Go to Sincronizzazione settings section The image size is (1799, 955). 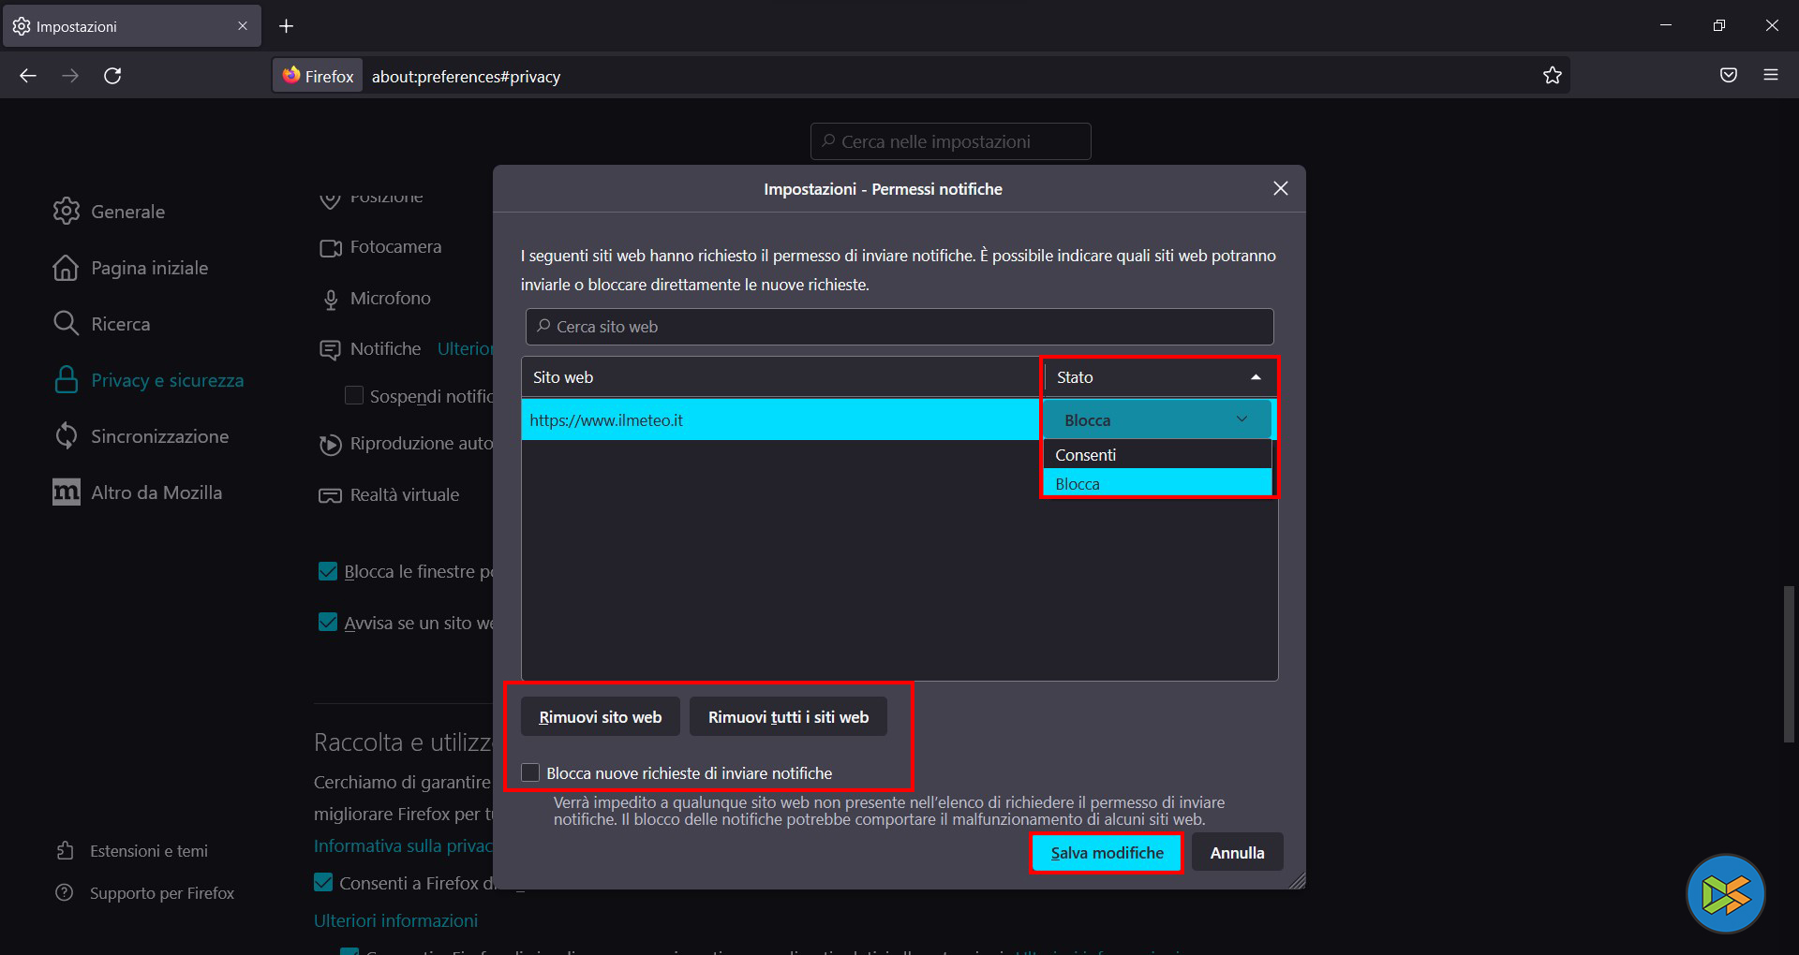tap(159, 436)
